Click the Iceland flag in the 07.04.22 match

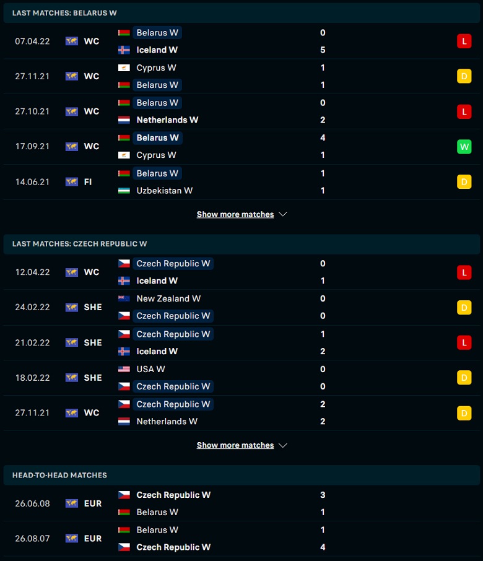(124, 50)
